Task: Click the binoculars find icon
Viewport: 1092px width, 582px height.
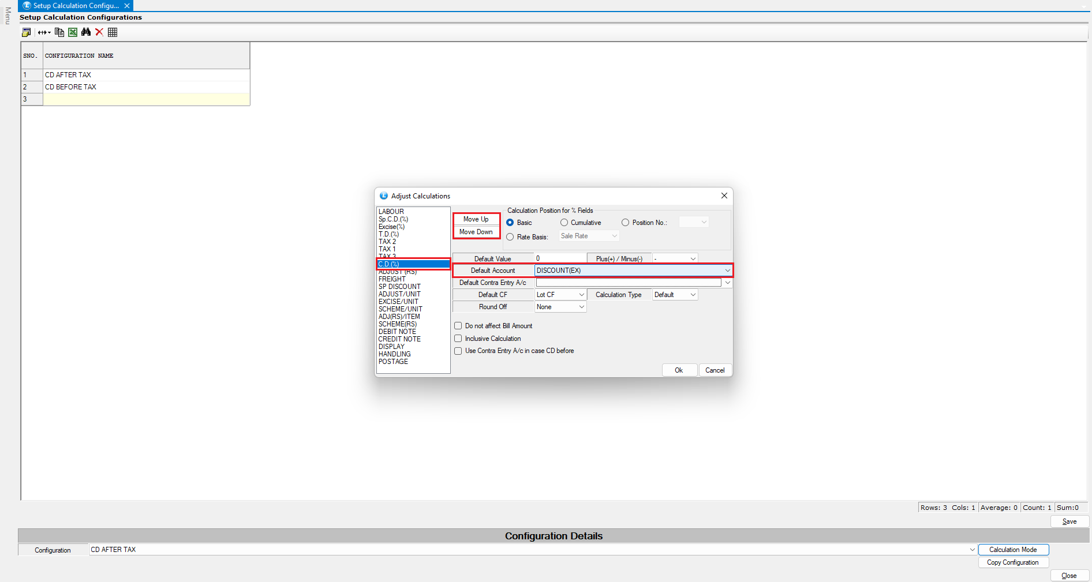Action: click(86, 32)
